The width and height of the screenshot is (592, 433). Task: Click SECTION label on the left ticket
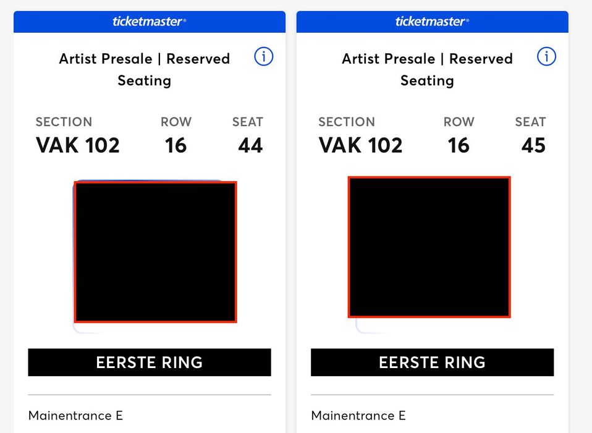64,122
